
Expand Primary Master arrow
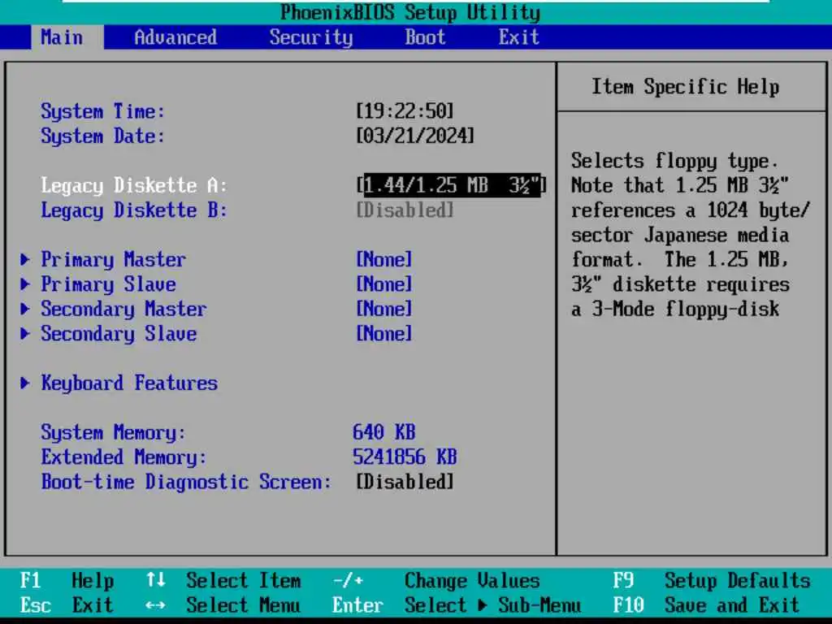click(25, 259)
